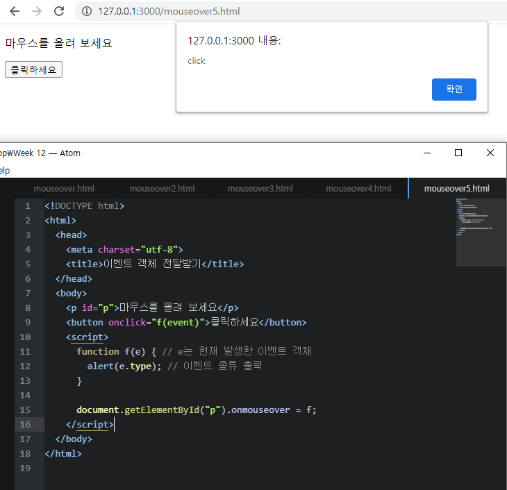Reload the page with the refresh icon
507x490 pixels.
[59, 11]
